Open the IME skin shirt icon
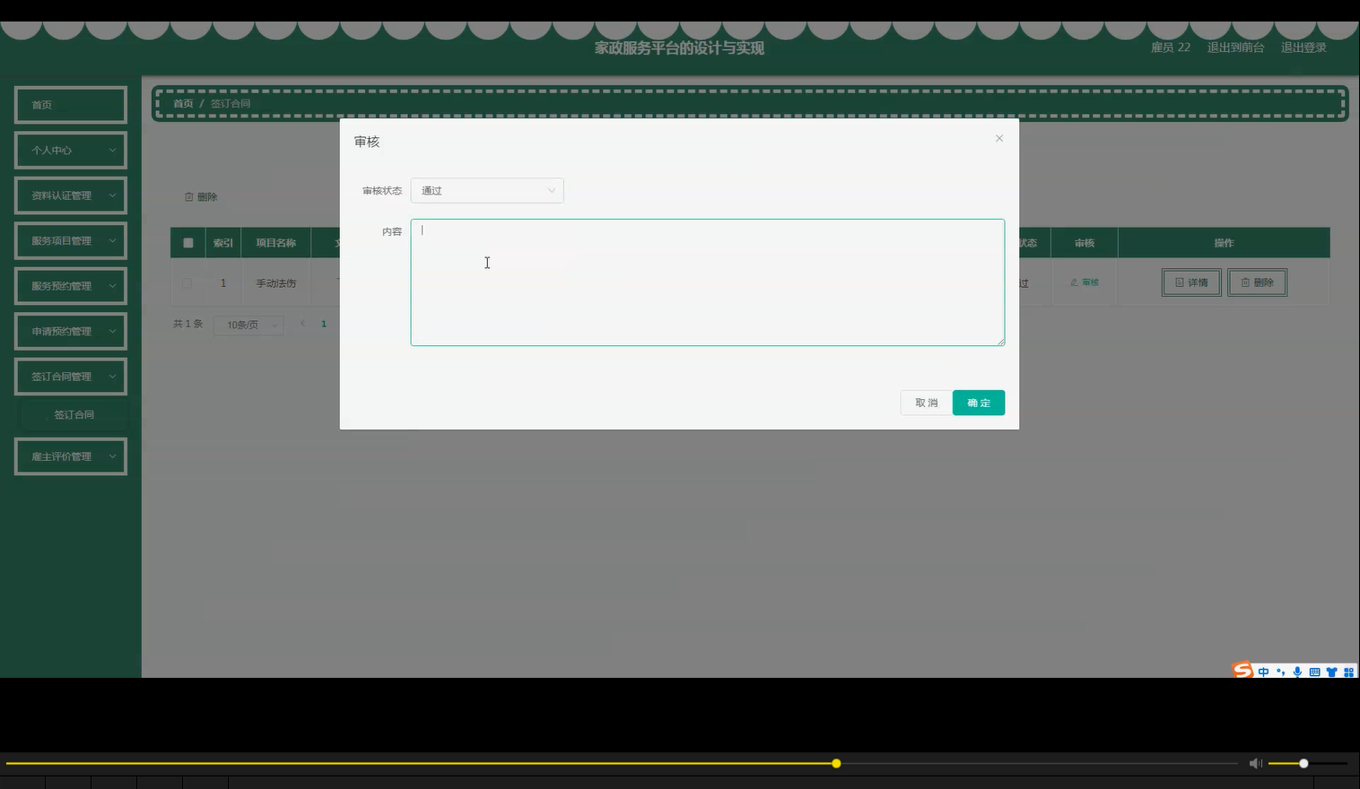 click(x=1331, y=672)
